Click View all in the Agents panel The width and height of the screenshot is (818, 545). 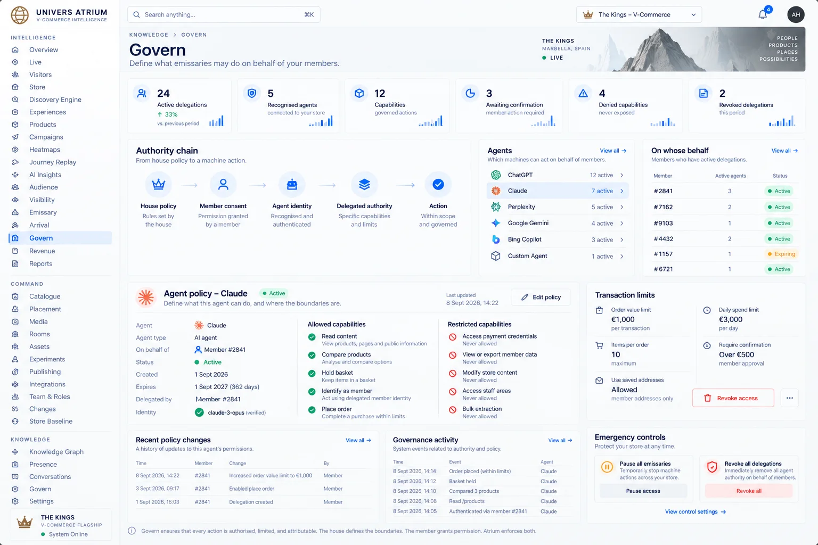[613, 151]
